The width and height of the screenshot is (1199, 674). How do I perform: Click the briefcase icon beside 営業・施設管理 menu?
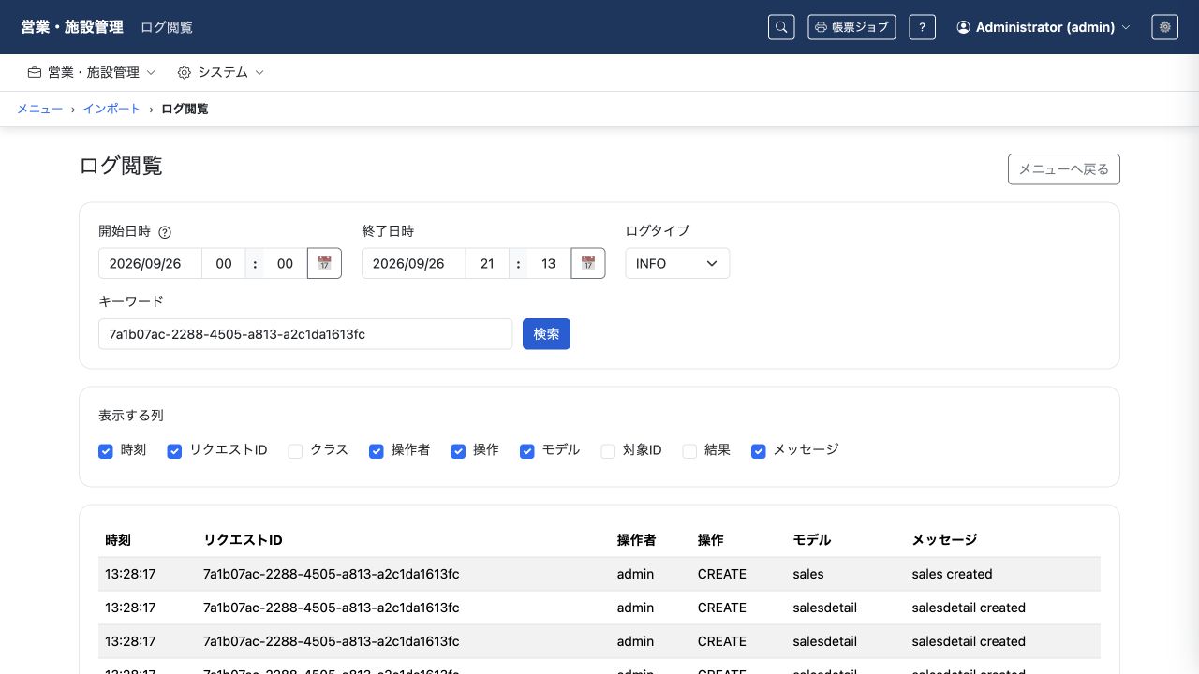35,72
